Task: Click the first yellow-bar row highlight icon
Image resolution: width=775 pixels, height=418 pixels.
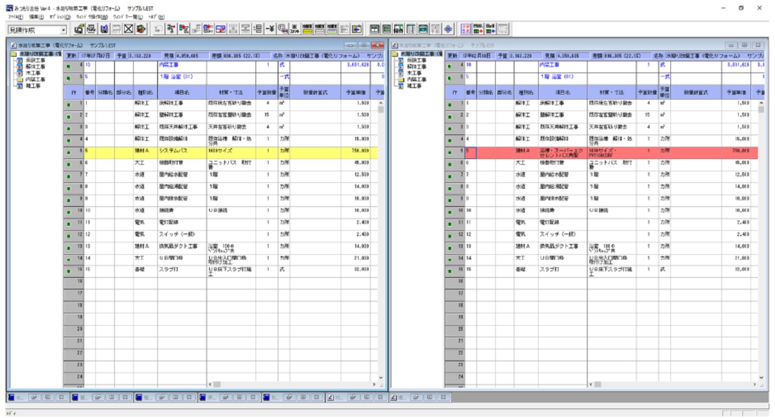Action: 308,29
